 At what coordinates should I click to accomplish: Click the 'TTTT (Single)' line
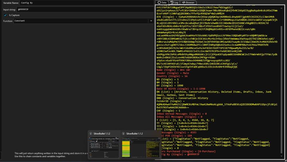click(x=182, y=129)
